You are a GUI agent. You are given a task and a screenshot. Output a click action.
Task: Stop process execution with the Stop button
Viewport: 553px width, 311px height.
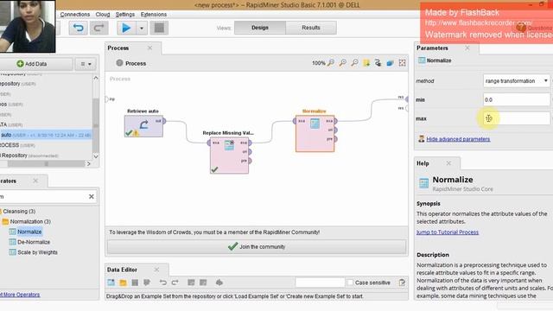coord(159,28)
